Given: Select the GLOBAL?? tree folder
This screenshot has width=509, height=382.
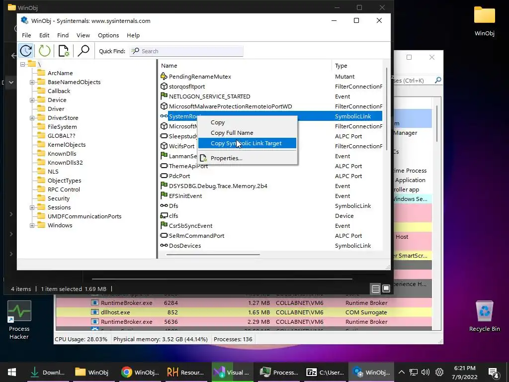Looking at the screenshot, I should [61, 136].
